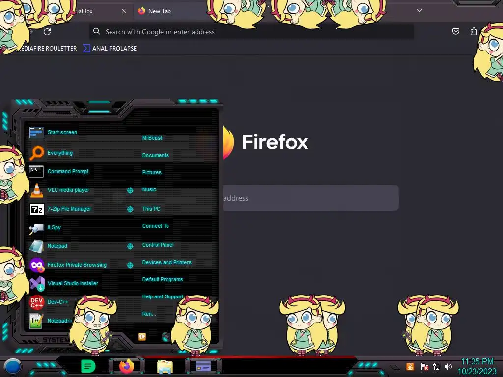This screenshot has height=377, width=503.
Task: Expand Firefox Private Browsing jump list arrow
Action: tap(130, 265)
